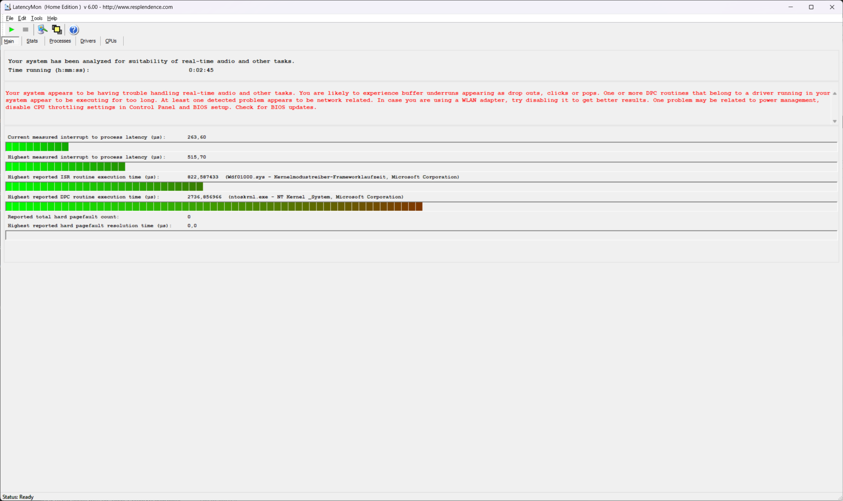Image resolution: width=843 pixels, height=501 pixels.
Task: Switch to the CPUs tab
Action: (111, 41)
